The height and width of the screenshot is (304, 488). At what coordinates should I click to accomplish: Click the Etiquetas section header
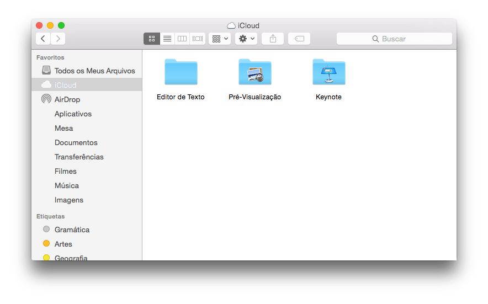pyautogui.click(x=50, y=216)
